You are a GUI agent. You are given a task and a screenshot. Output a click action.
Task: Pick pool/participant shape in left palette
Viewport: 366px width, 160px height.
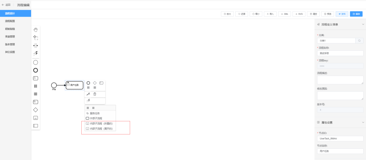pyautogui.click(x=36, y=126)
